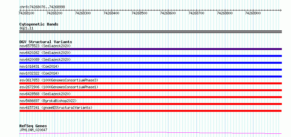Open the esv2672906 (1000GenomesConsortiumPhase1) label
Screen dimensions: 291x137
pos(59,87)
